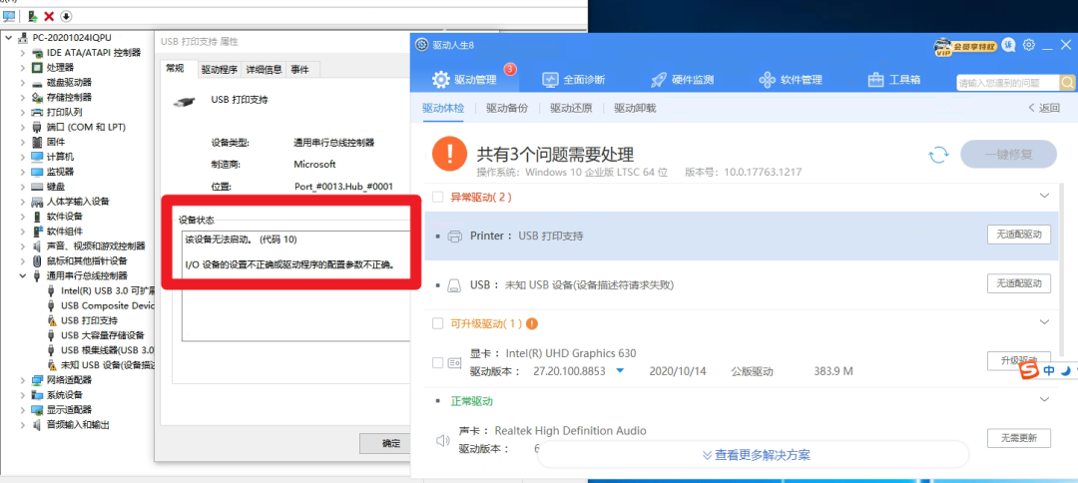Expand the 磁盘驱动器 tree node
The width and height of the screenshot is (1078, 483).
(23, 83)
